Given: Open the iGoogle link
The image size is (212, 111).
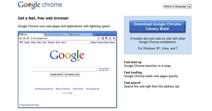Looking at the screenshot, I should coord(93,42).
